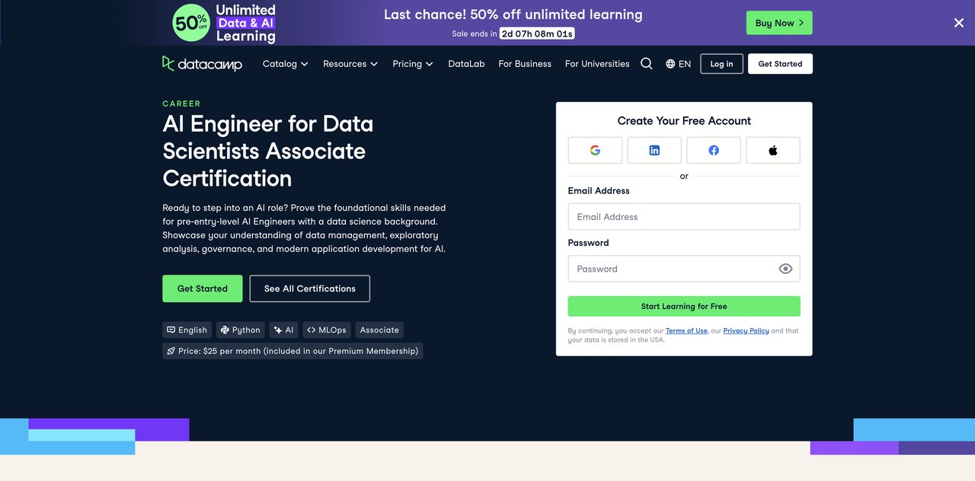The width and height of the screenshot is (975, 481).
Task: Click the Unlimited Data & AI Learning graphic
Action: coord(245,23)
